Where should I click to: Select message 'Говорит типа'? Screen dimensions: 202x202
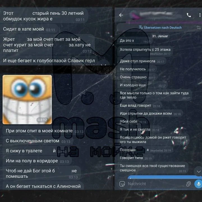[x=136, y=158]
